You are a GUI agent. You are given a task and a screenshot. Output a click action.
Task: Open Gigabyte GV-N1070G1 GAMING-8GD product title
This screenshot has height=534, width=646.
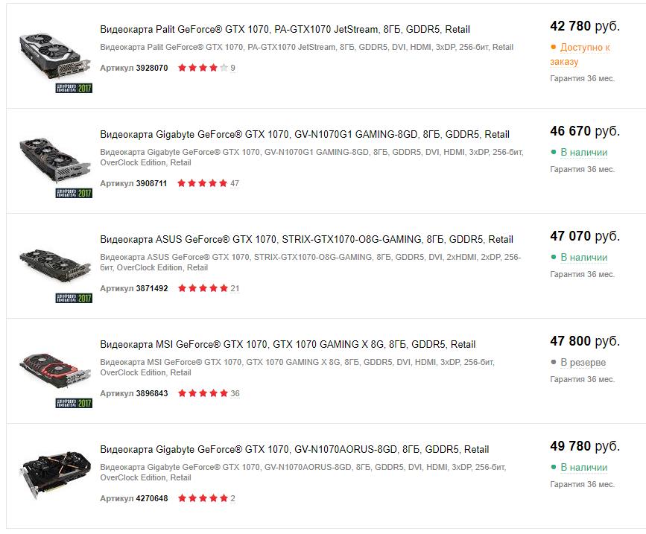[x=305, y=135]
